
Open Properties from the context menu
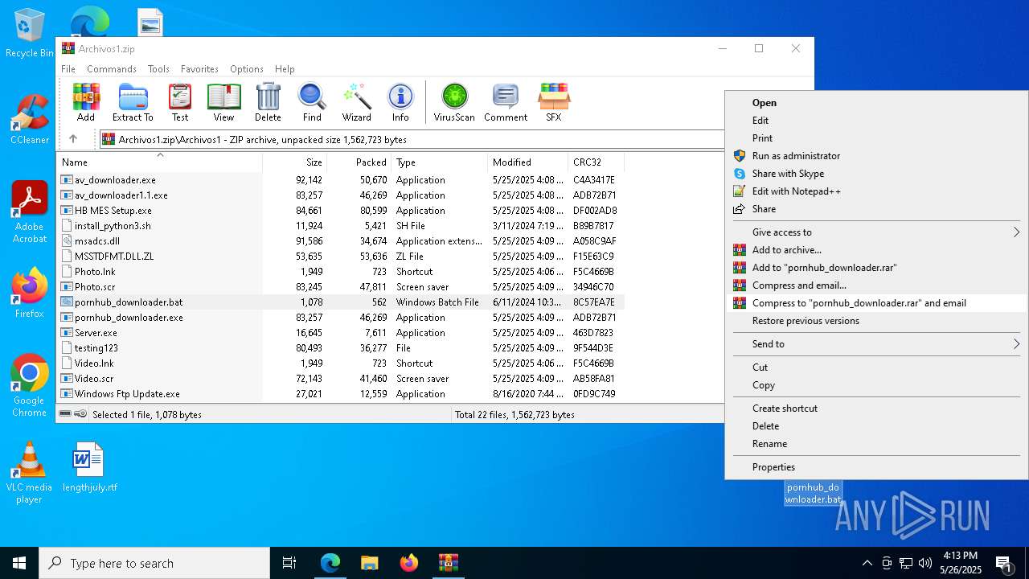[x=876, y=467]
